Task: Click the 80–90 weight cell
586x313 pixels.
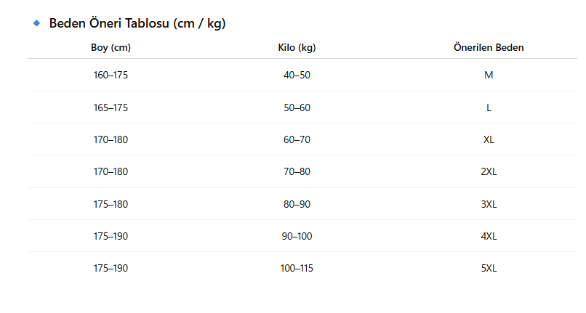Action: click(297, 204)
